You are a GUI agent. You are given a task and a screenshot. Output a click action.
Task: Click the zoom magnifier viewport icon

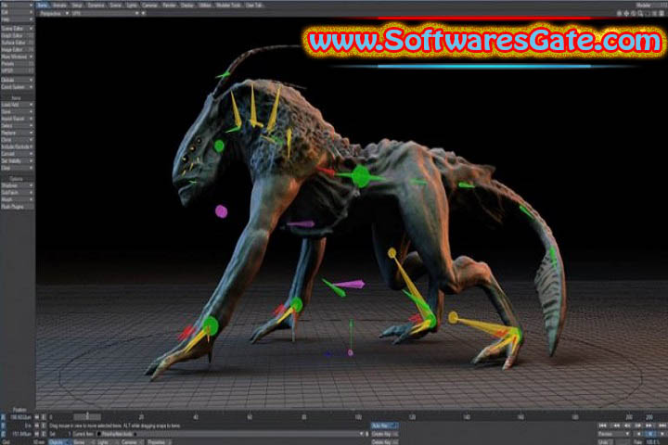click(640, 14)
